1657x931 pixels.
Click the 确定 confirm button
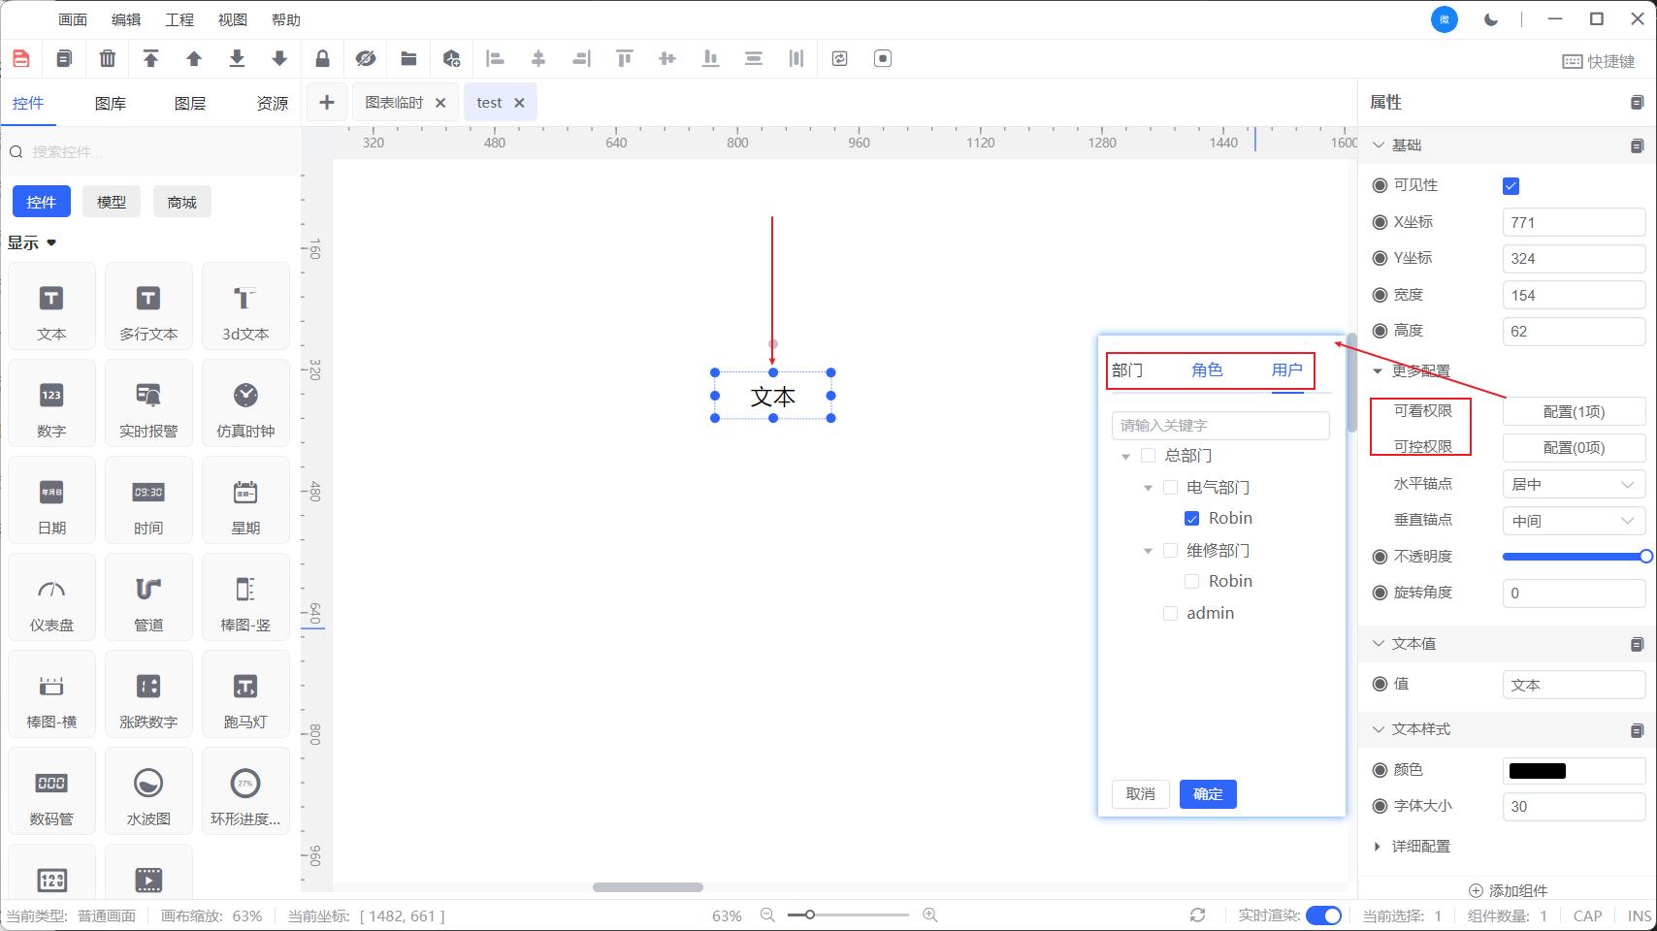1207,794
